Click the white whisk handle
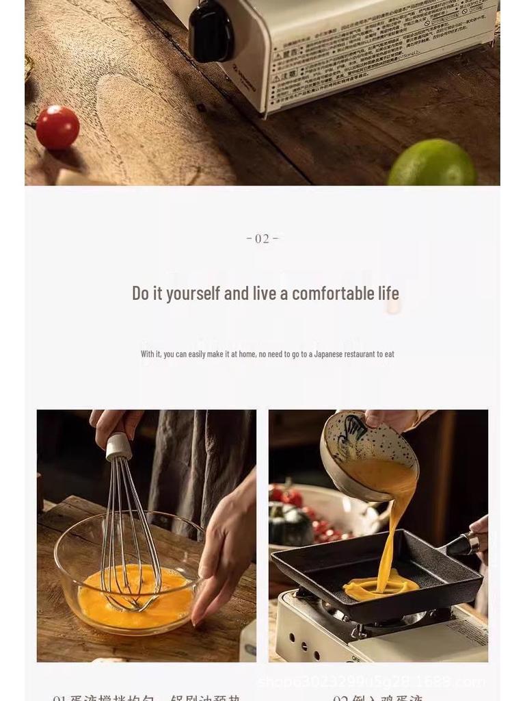This screenshot has height=701, width=525. tap(119, 446)
